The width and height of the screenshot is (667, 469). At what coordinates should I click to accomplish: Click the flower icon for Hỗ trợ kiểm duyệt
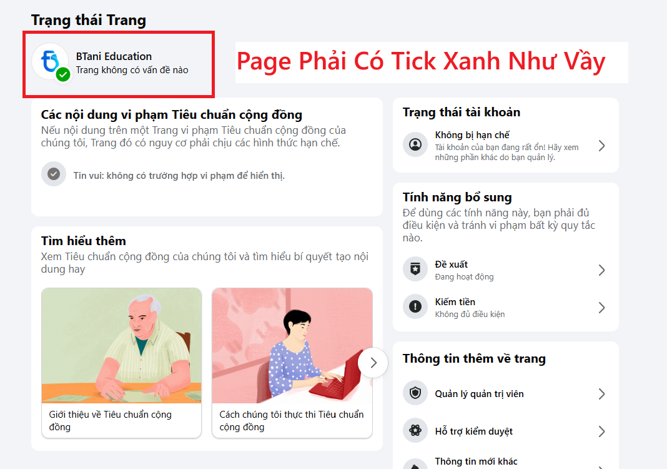[415, 431]
